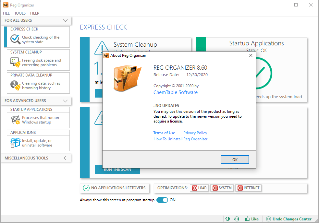Click the LOAD optimization label
Image resolution: width=319 pixels, height=223 pixels.
(x=202, y=188)
